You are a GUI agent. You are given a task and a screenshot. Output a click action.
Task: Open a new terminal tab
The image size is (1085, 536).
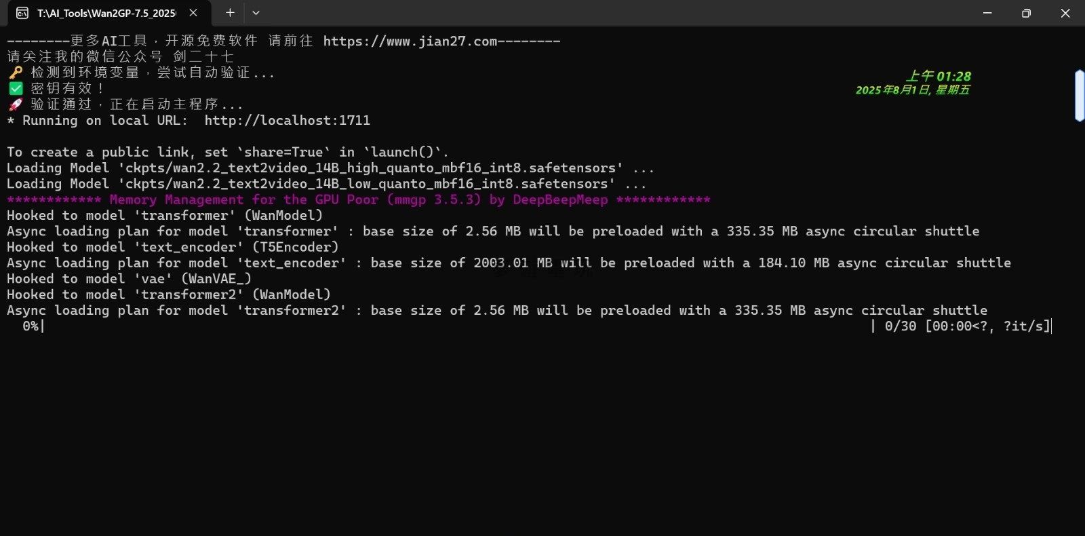(230, 13)
